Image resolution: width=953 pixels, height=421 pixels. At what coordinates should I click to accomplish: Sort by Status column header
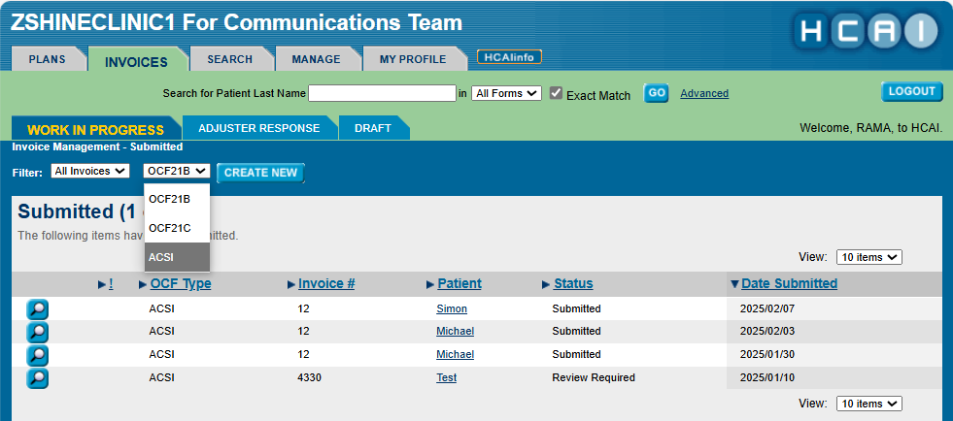[x=573, y=284]
